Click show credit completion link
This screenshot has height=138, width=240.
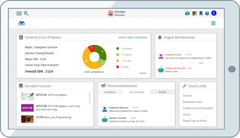click(x=133, y=37)
